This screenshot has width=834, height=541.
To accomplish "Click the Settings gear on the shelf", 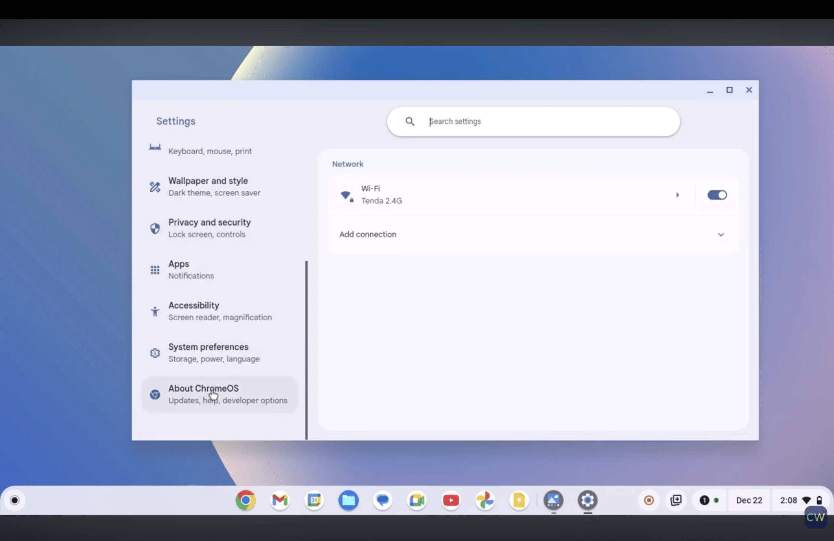I will (x=588, y=500).
